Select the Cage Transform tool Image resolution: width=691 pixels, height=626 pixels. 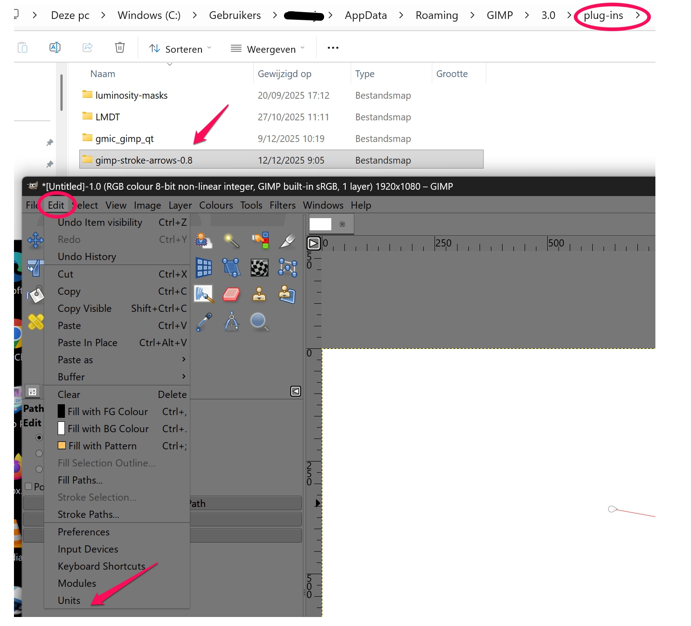click(x=288, y=268)
